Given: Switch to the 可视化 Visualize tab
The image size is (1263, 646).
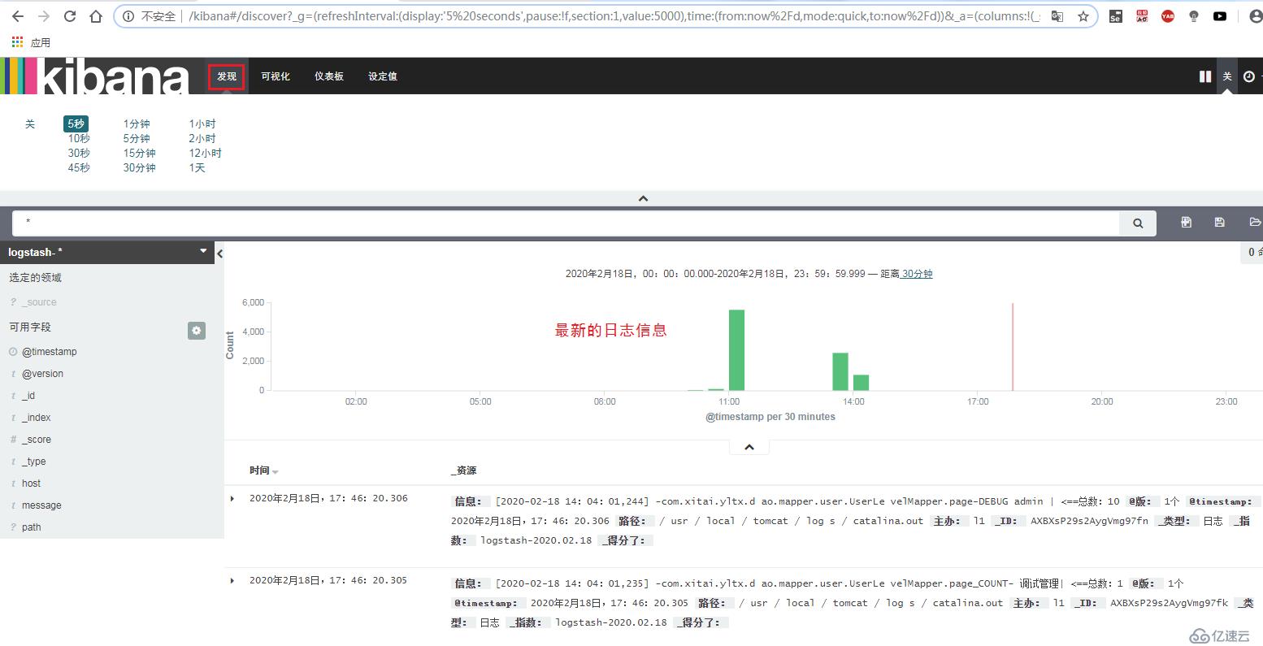Looking at the screenshot, I should pyautogui.click(x=276, y=76).
